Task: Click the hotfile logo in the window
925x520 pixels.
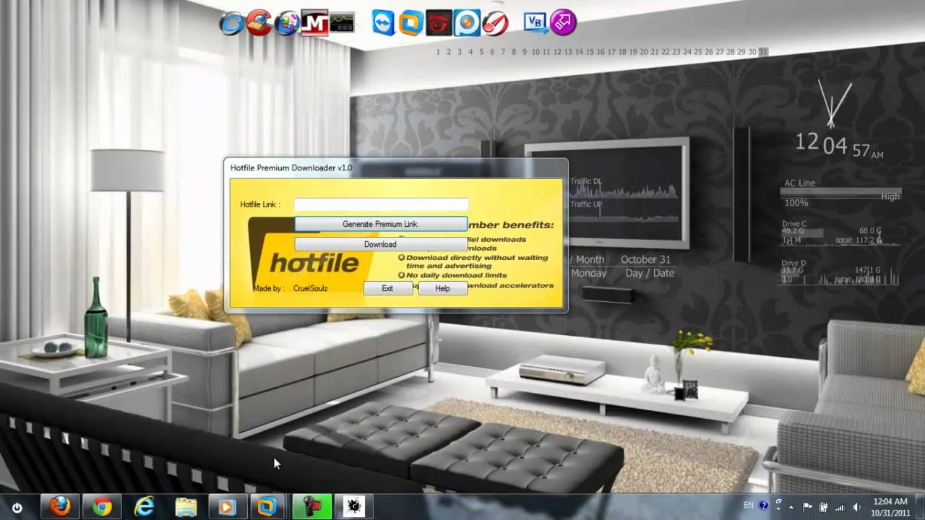Action: tap(313, 261)
